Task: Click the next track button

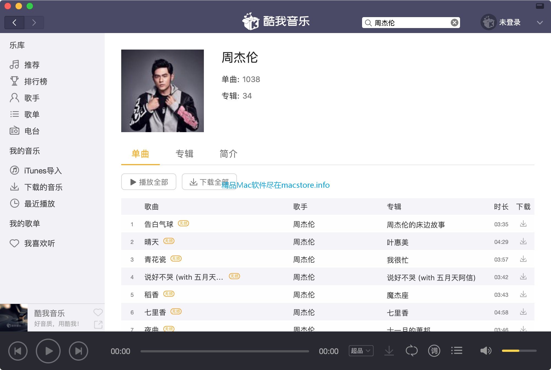Action: coord(79,351)
